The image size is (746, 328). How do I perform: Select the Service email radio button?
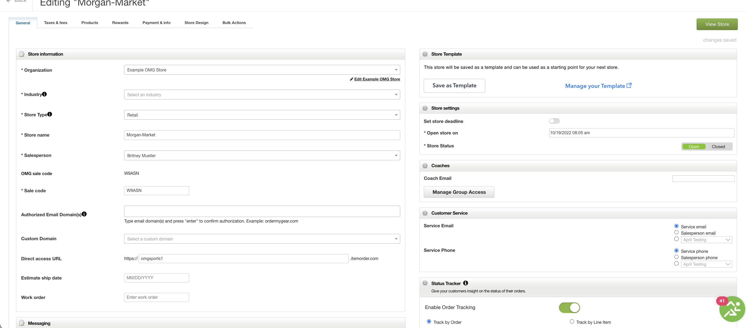coord(676,226)
